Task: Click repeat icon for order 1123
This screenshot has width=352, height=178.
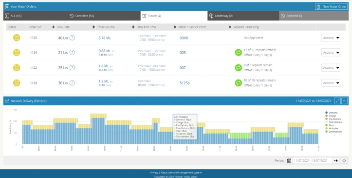Action: (238, 83)
